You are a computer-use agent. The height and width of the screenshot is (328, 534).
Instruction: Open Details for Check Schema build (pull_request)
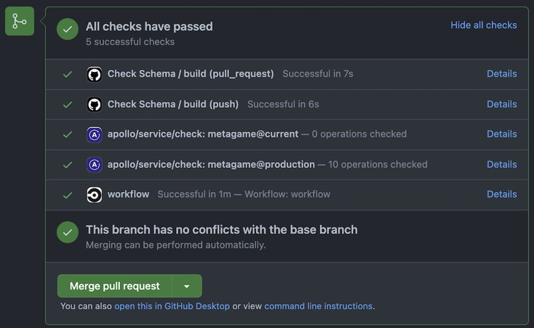[501, 74]
